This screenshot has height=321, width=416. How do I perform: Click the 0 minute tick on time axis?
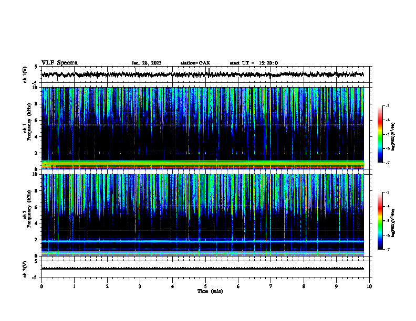(41, 286)
